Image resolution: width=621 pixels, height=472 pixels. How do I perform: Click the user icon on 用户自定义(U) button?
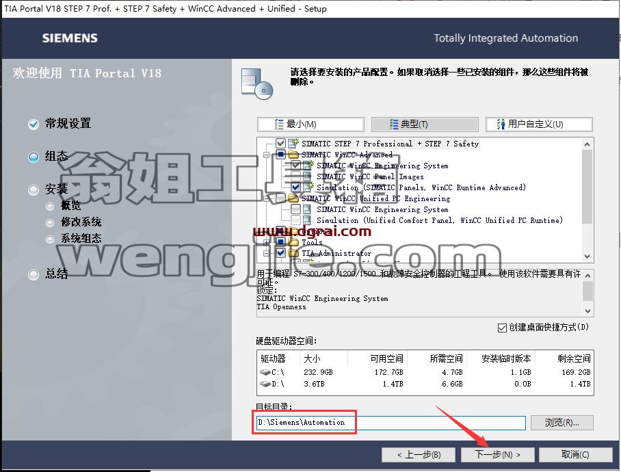(x=501, y=124)
